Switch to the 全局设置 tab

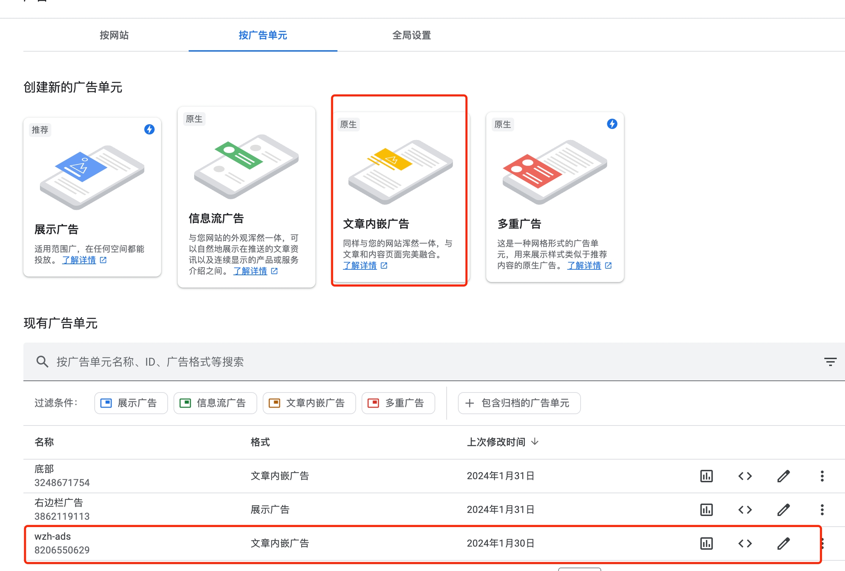coord(411,35)
